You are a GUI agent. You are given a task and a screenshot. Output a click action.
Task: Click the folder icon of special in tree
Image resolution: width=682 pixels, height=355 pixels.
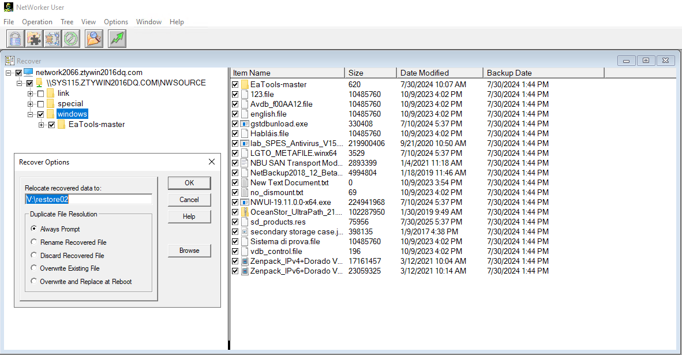[50, 103]
